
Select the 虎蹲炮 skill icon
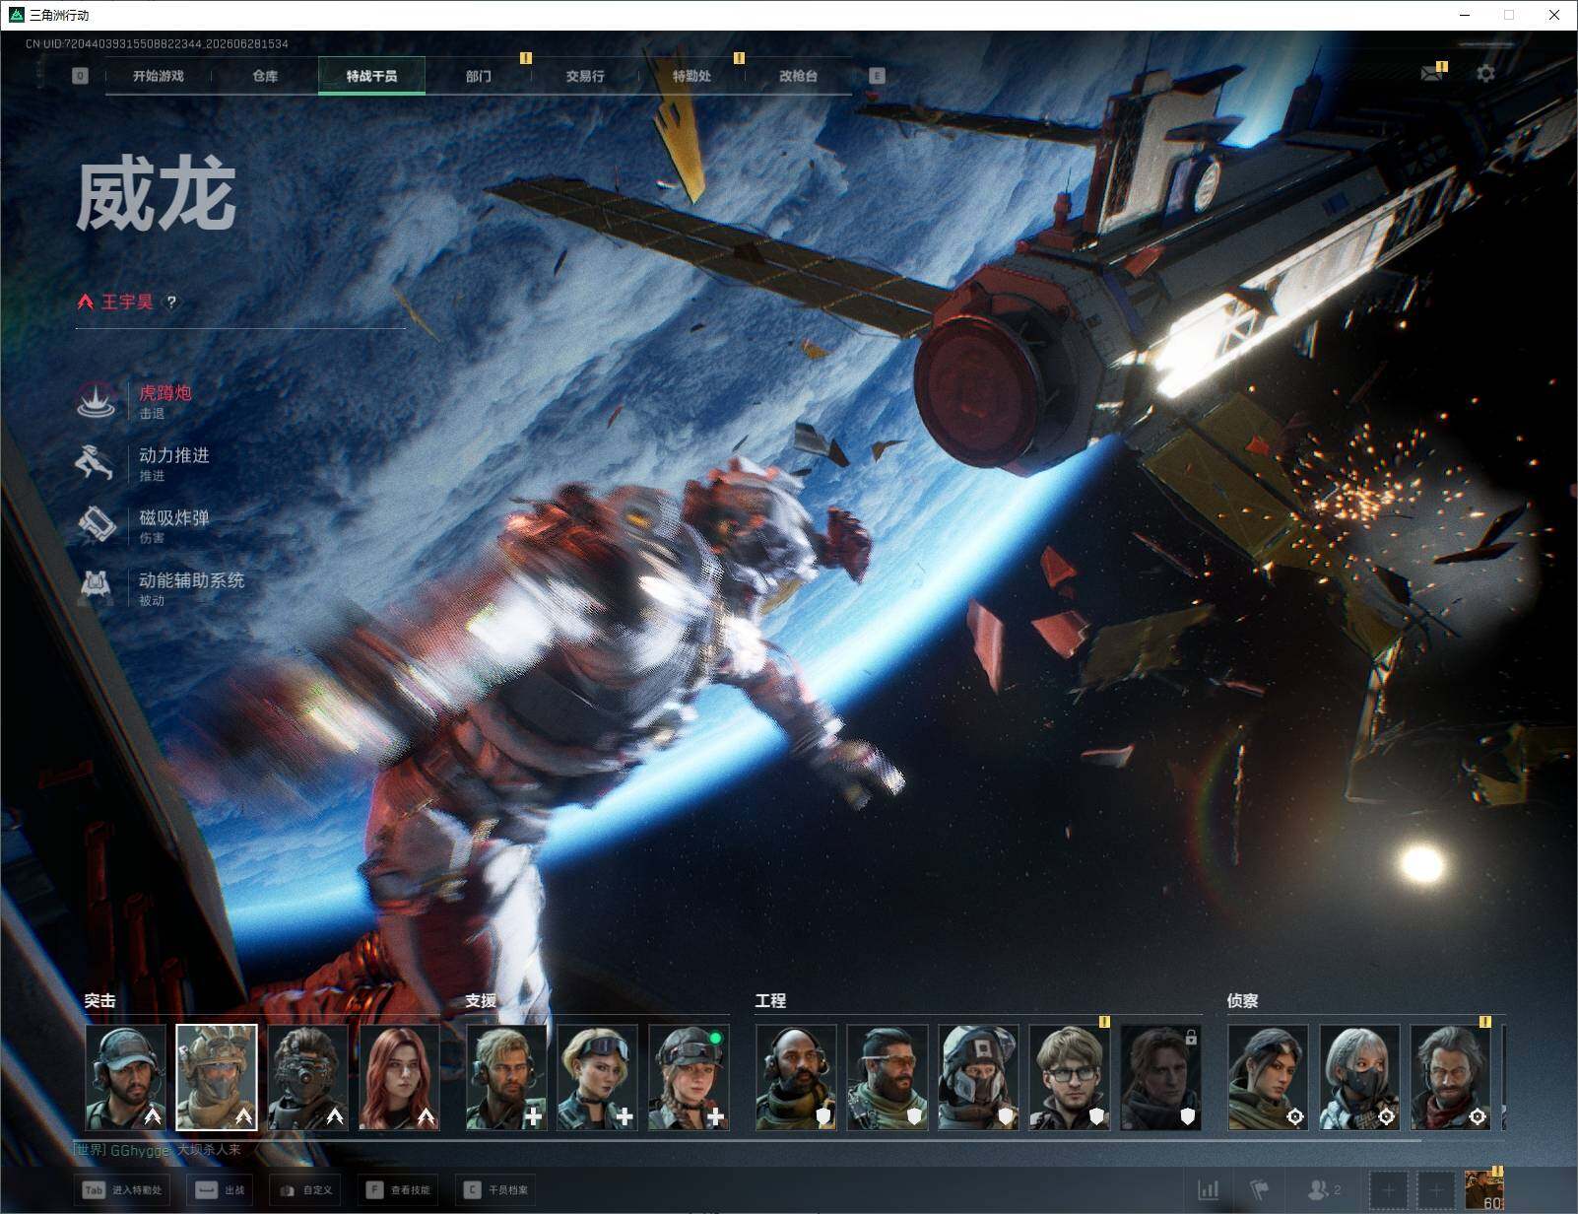pos(97,400)
